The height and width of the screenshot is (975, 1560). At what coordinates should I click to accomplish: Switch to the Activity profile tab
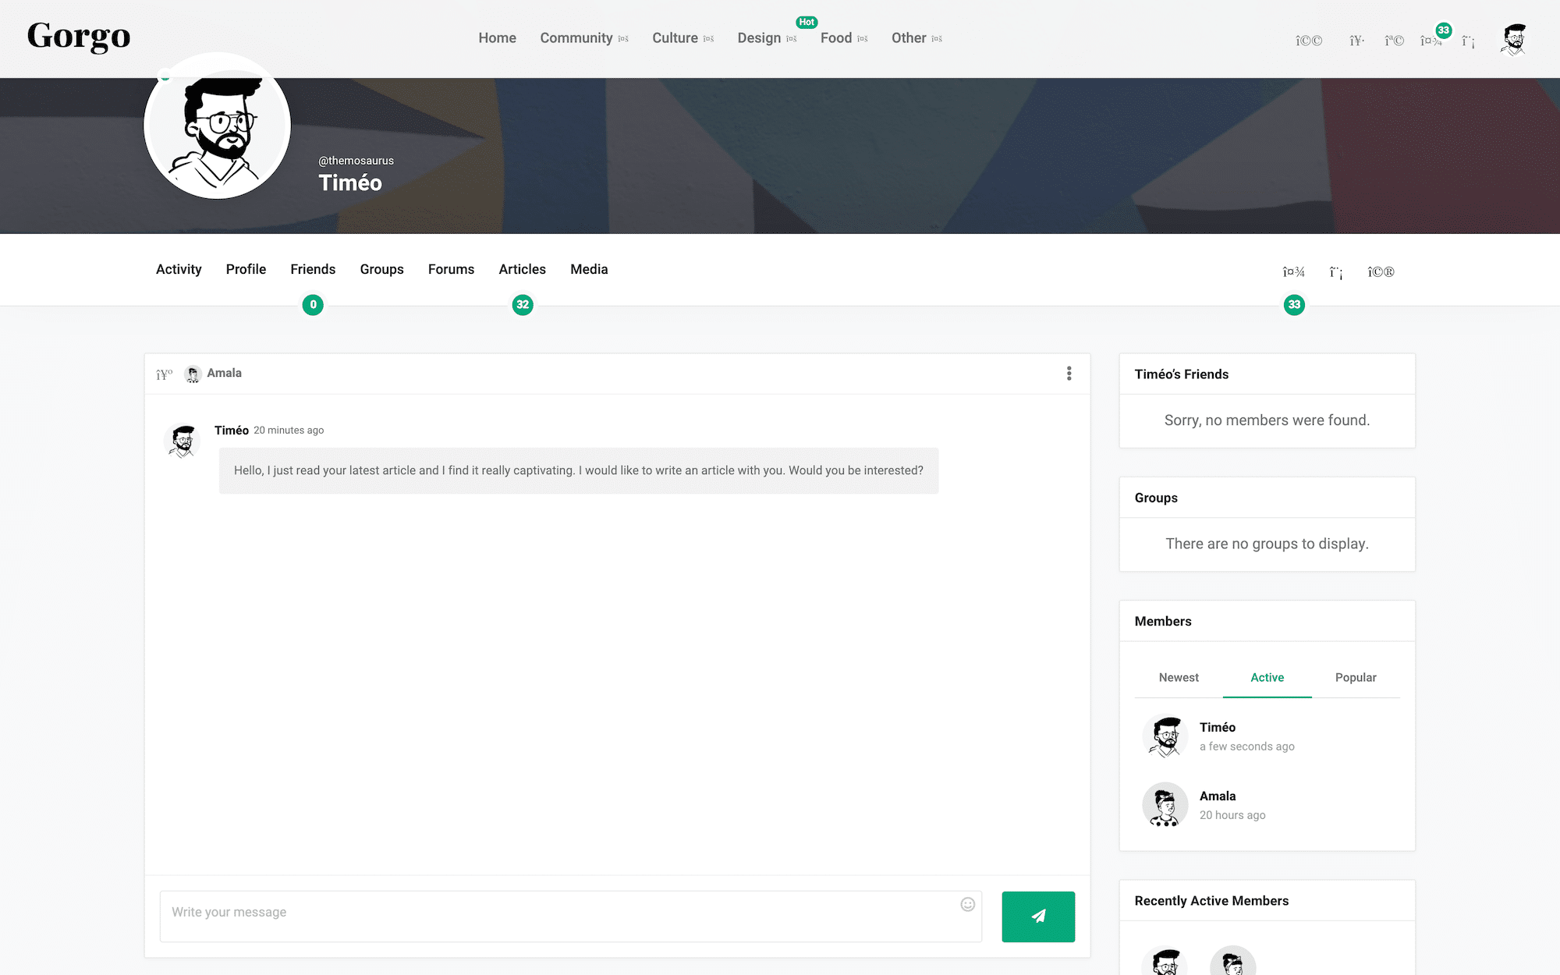coord(179,269)
